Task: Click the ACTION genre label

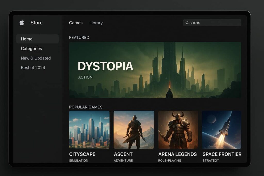Action: point(85,77)
